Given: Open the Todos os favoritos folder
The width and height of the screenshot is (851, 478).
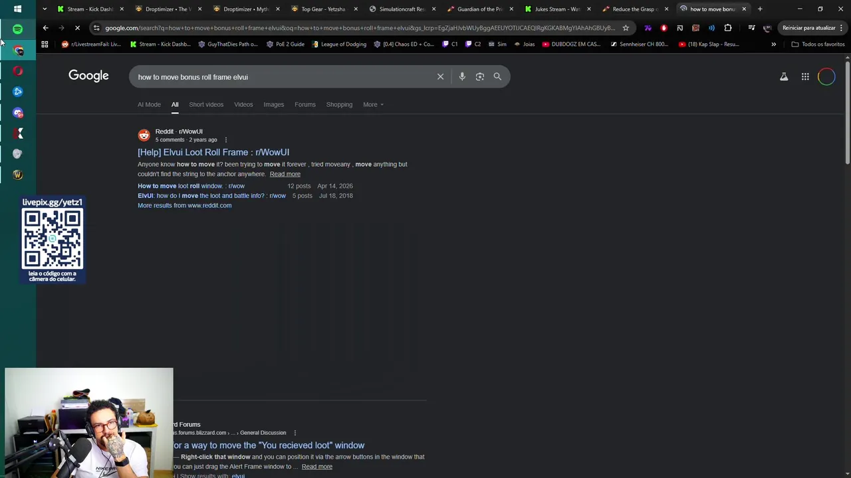Looking at the screenshot, I should [818, 44].
